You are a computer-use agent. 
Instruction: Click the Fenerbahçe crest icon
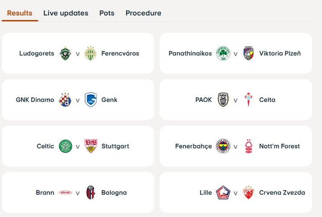223,146
